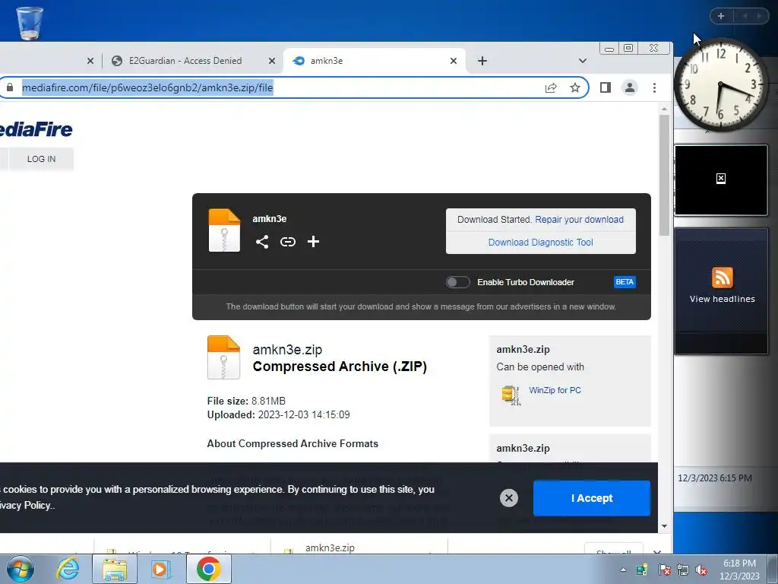
Task: Click the page scrollbar down arrow
Action: pyautogui.click(x=664, y=526)
